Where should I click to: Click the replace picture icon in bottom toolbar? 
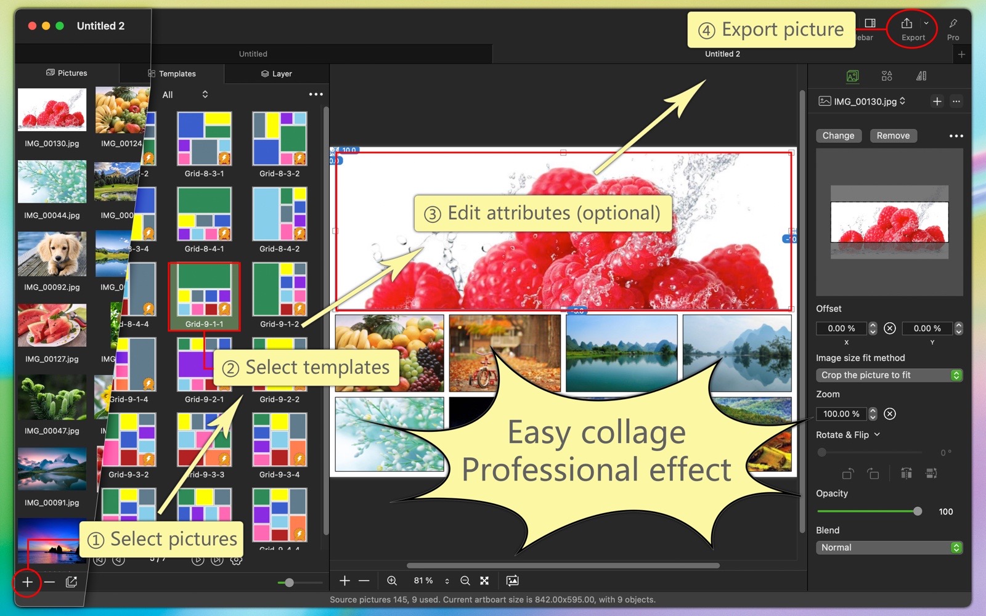click(512, 581)
